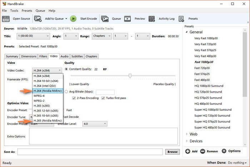Click the Queue stacked pictures icon
Image resolution: width=250 pixels, height=167 pixels.
[105, 19]
